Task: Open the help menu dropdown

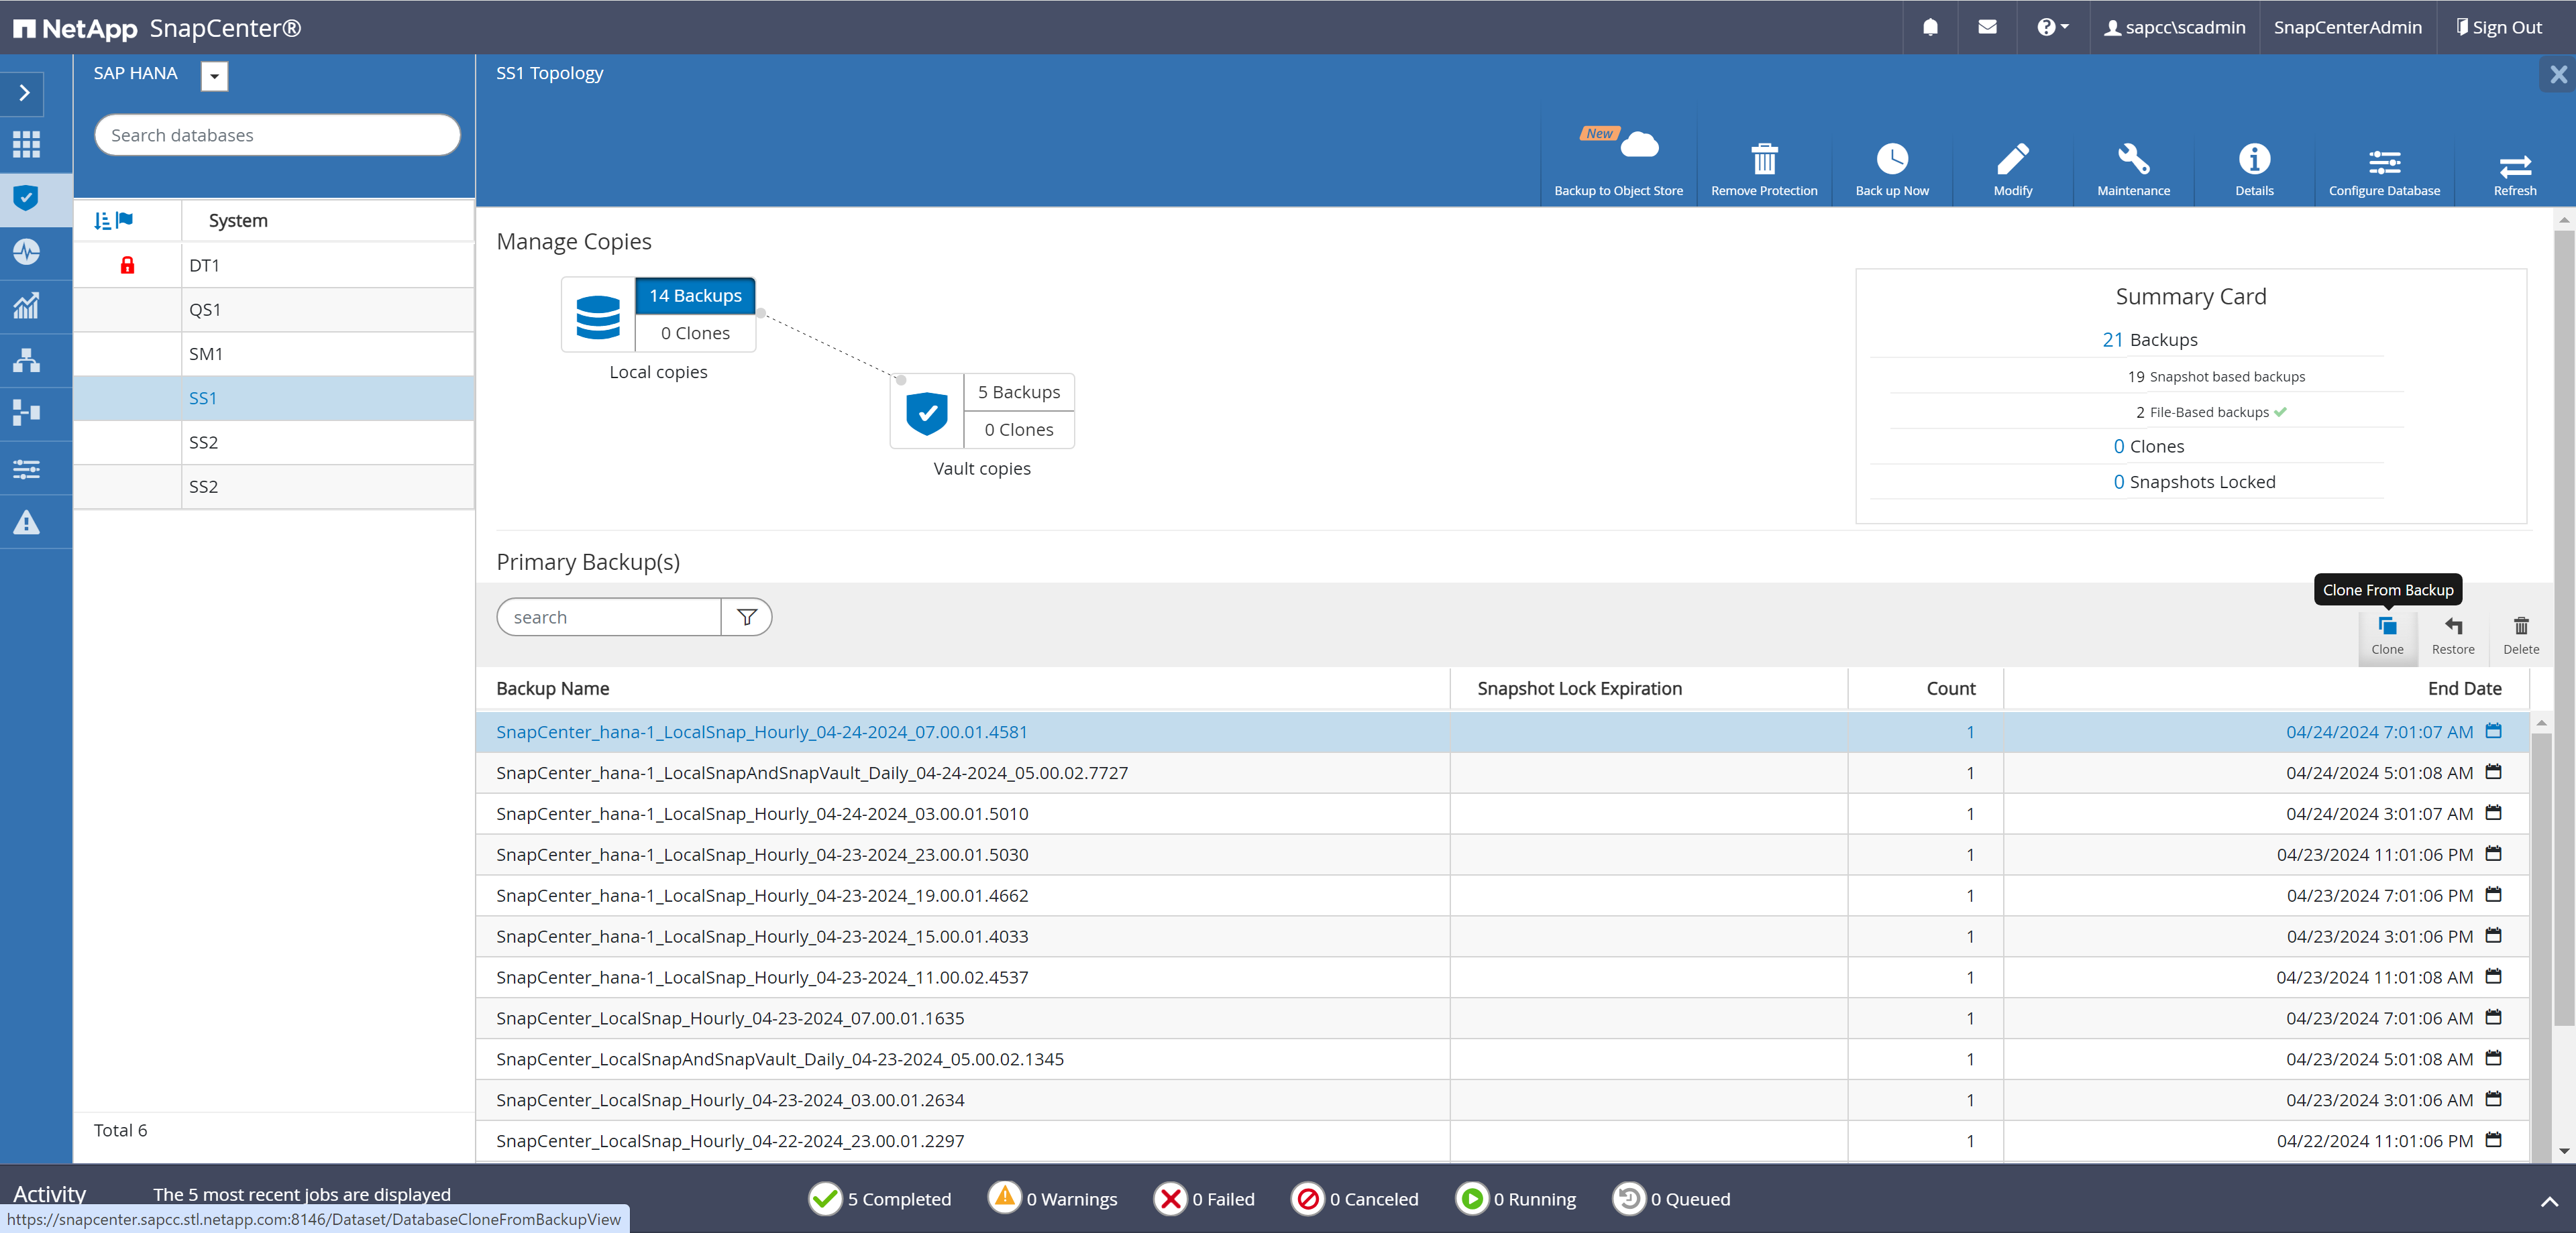Action: coord(2052,27)
